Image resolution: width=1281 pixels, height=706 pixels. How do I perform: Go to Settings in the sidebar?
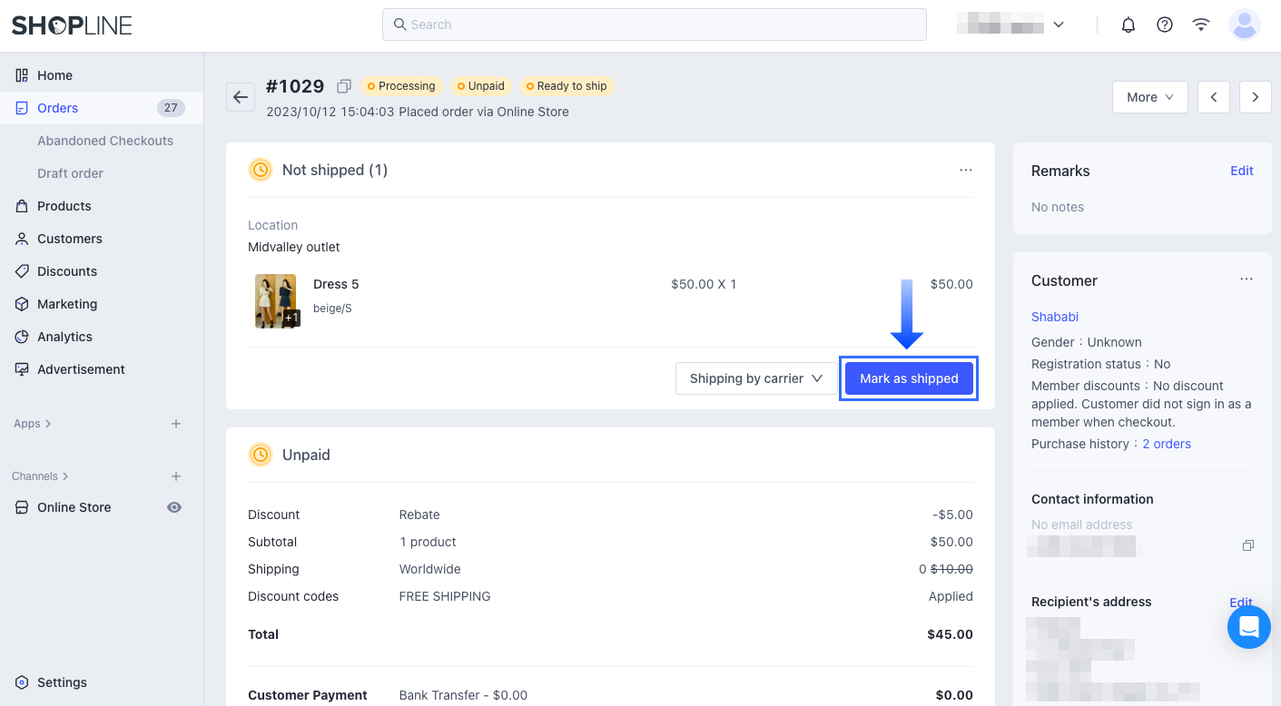[62, 682]
